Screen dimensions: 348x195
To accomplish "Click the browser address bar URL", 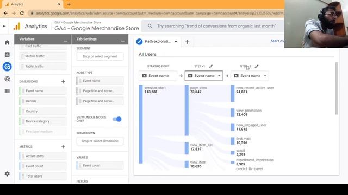I will [x=160, y=13].
